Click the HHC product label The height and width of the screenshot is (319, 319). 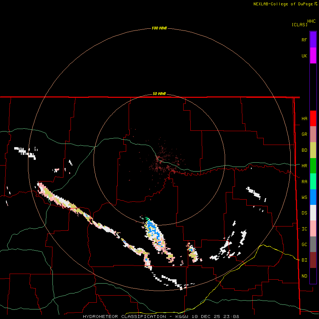click(312, 21)
